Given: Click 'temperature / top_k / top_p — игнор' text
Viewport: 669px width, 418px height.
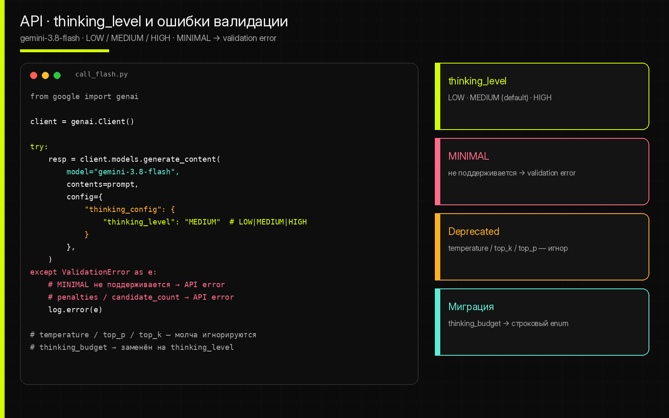Looking at the screenshot, I should click(x=508, y=248).
